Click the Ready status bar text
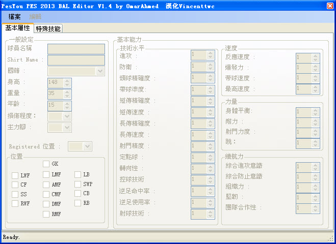The image size is (336, 244). [x=11, y=237]
